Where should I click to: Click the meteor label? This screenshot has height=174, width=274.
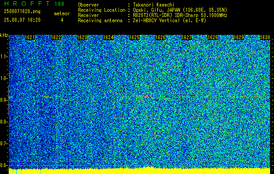point(62,13)
